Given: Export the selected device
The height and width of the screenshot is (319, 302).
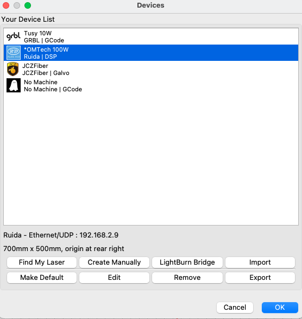Looking at the screenshot, I should [x=260, y=278].
